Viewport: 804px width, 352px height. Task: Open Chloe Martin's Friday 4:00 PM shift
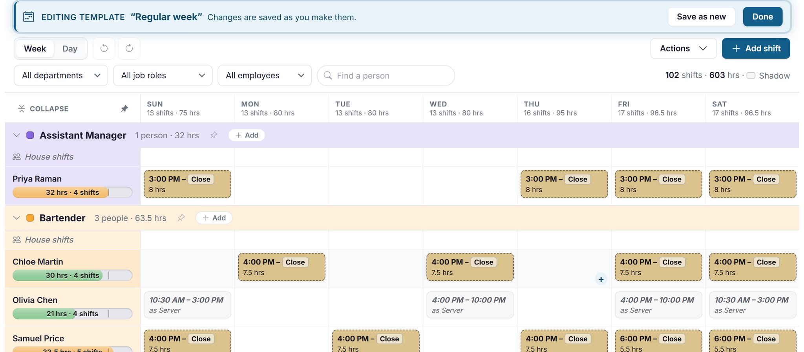tap(658, 267)
